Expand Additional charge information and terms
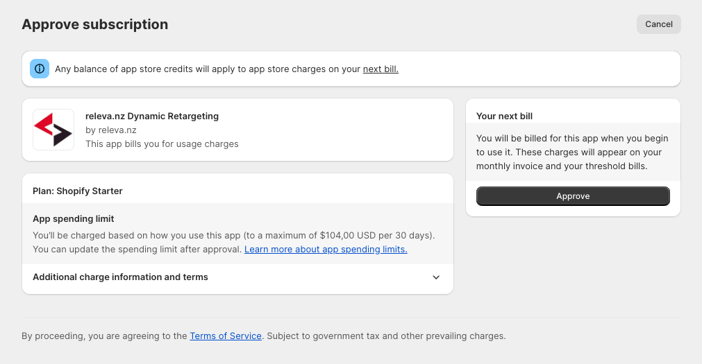This screenshot has height=364, width=702. [x=237, y=277]
